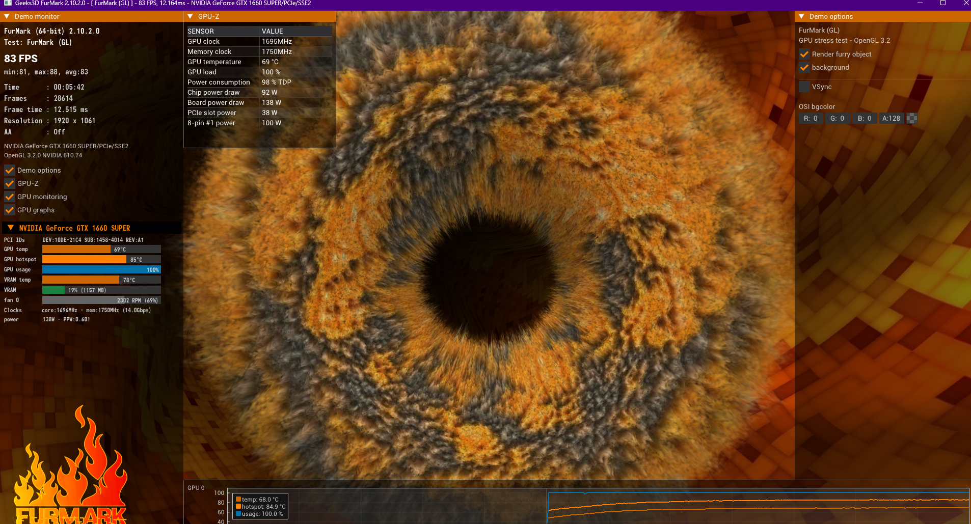Click the 12.515 ms frame time value
The width and height of the screenshot is (971, 524).
[71, 109]
